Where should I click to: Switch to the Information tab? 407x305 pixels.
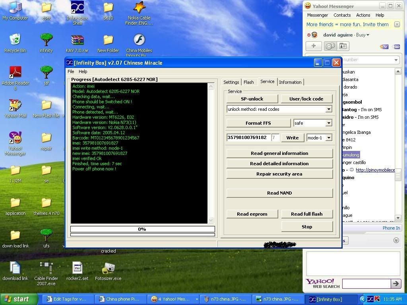290,82
